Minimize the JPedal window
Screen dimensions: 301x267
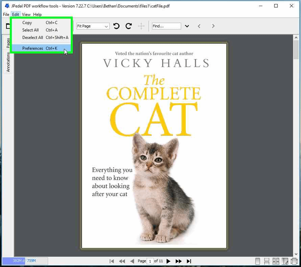[x=260, y=6]
